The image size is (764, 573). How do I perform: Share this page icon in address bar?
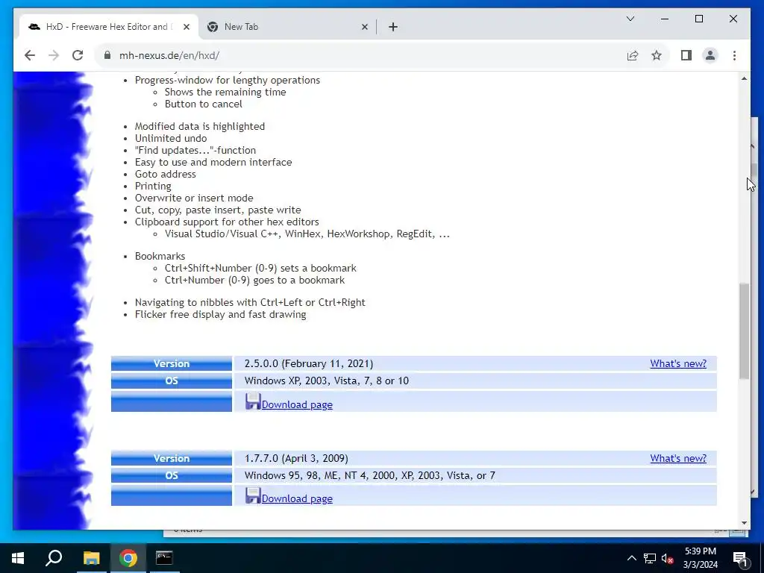(633, 55)
